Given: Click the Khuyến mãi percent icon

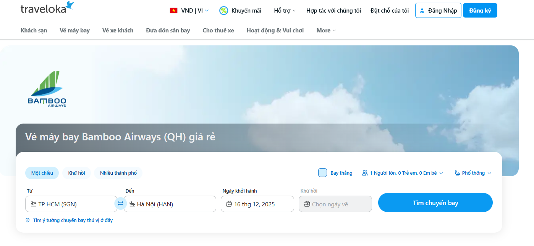Looking at the screenshot, I should pyautogui.click(x=223, y=11).
